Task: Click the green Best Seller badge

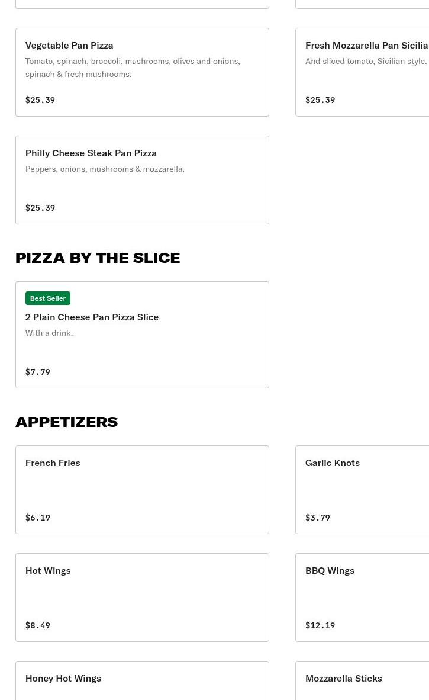Action: (x=48, y=298)
